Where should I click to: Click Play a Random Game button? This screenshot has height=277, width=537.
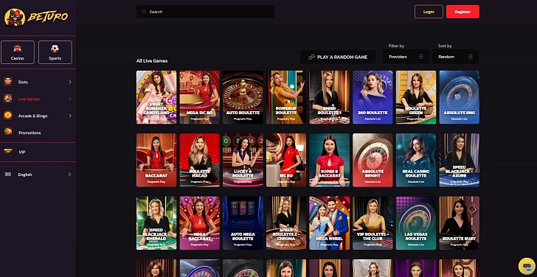(338, 57)
